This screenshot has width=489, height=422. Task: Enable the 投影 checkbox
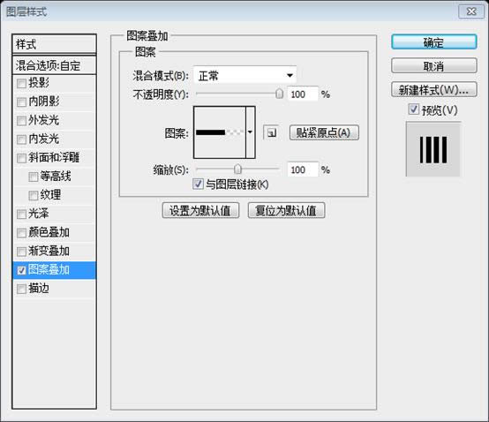click(21, 84)
